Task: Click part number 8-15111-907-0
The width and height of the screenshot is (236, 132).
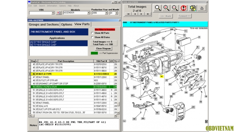Action: 100,67
